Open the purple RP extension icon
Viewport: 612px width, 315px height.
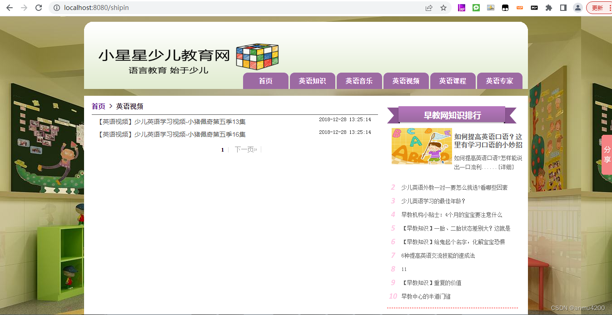pyautogui.click(x=462, y=8)
